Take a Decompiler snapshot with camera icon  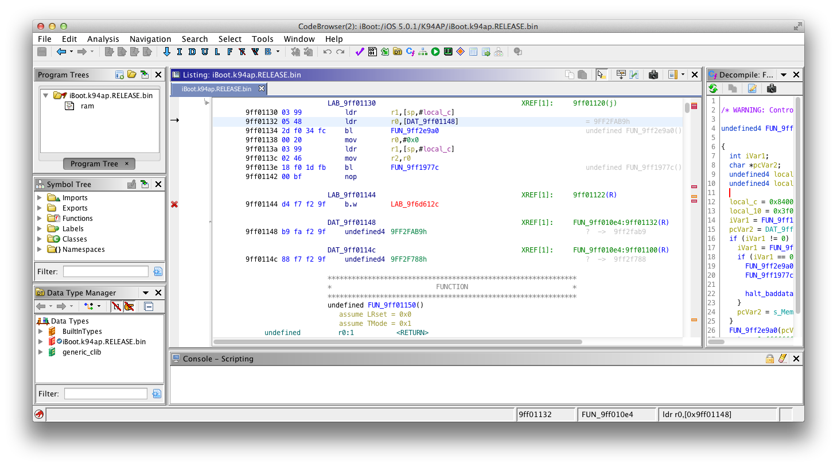[772, 88]
